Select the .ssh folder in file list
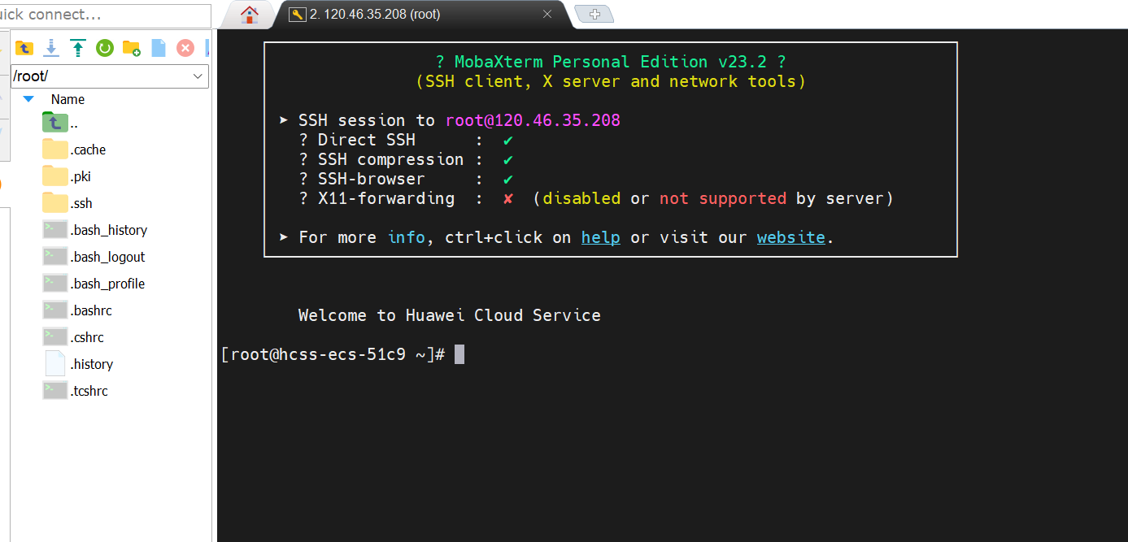The image size is (1128, 542). [81, 203]
